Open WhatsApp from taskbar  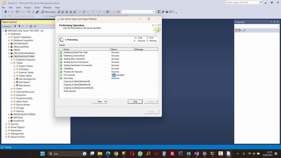[x=140, y=154]
